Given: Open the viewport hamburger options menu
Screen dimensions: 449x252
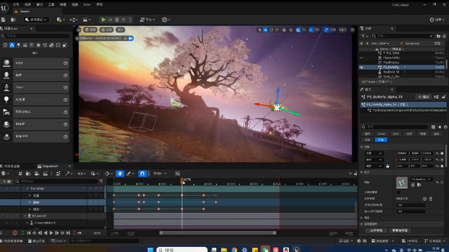Looking at the screenshot, I should [78, 30].
